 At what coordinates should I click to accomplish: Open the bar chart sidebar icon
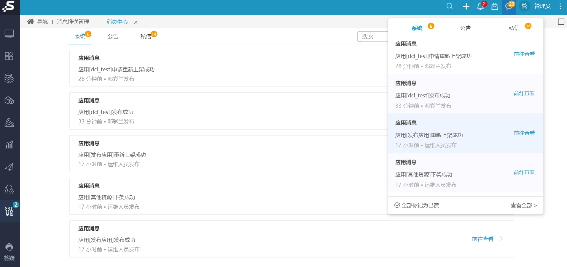coord(9,145)
